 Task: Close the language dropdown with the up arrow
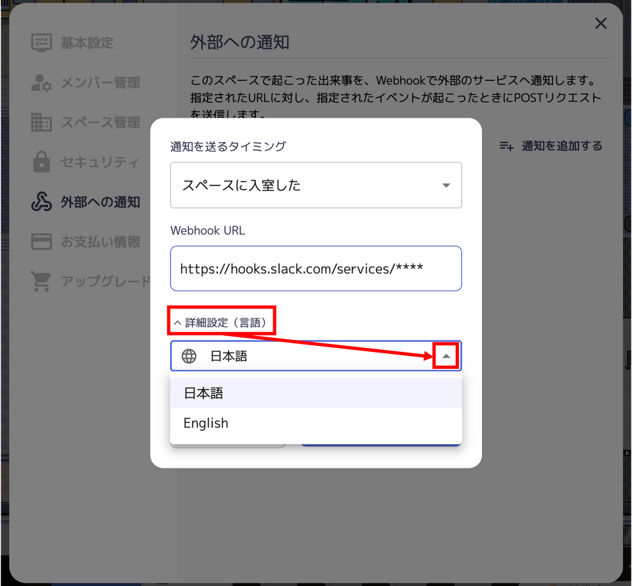[x=446, y=356]
